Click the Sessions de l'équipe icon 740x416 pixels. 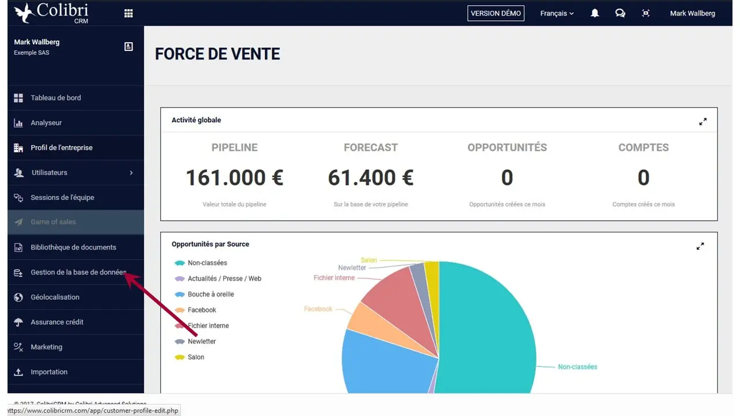coord(18,198)
